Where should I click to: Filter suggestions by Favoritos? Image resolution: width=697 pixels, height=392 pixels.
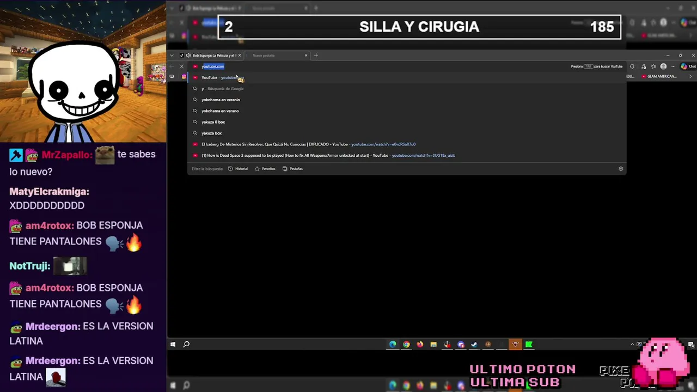pos(265,169)
